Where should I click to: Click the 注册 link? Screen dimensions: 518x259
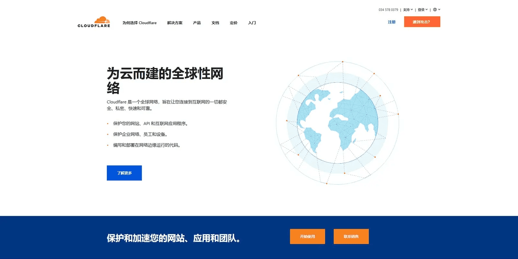pos(392,22)
